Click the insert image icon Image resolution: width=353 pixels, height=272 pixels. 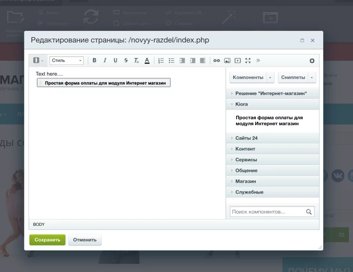coord(227,60)
